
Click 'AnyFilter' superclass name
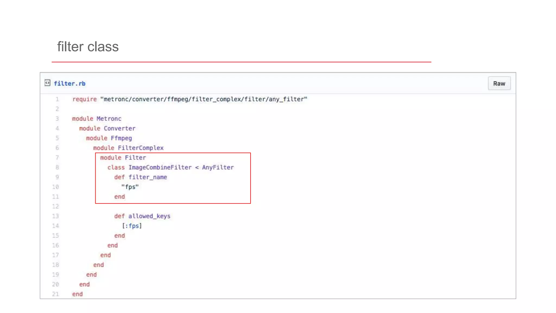(x=218, y=167)
